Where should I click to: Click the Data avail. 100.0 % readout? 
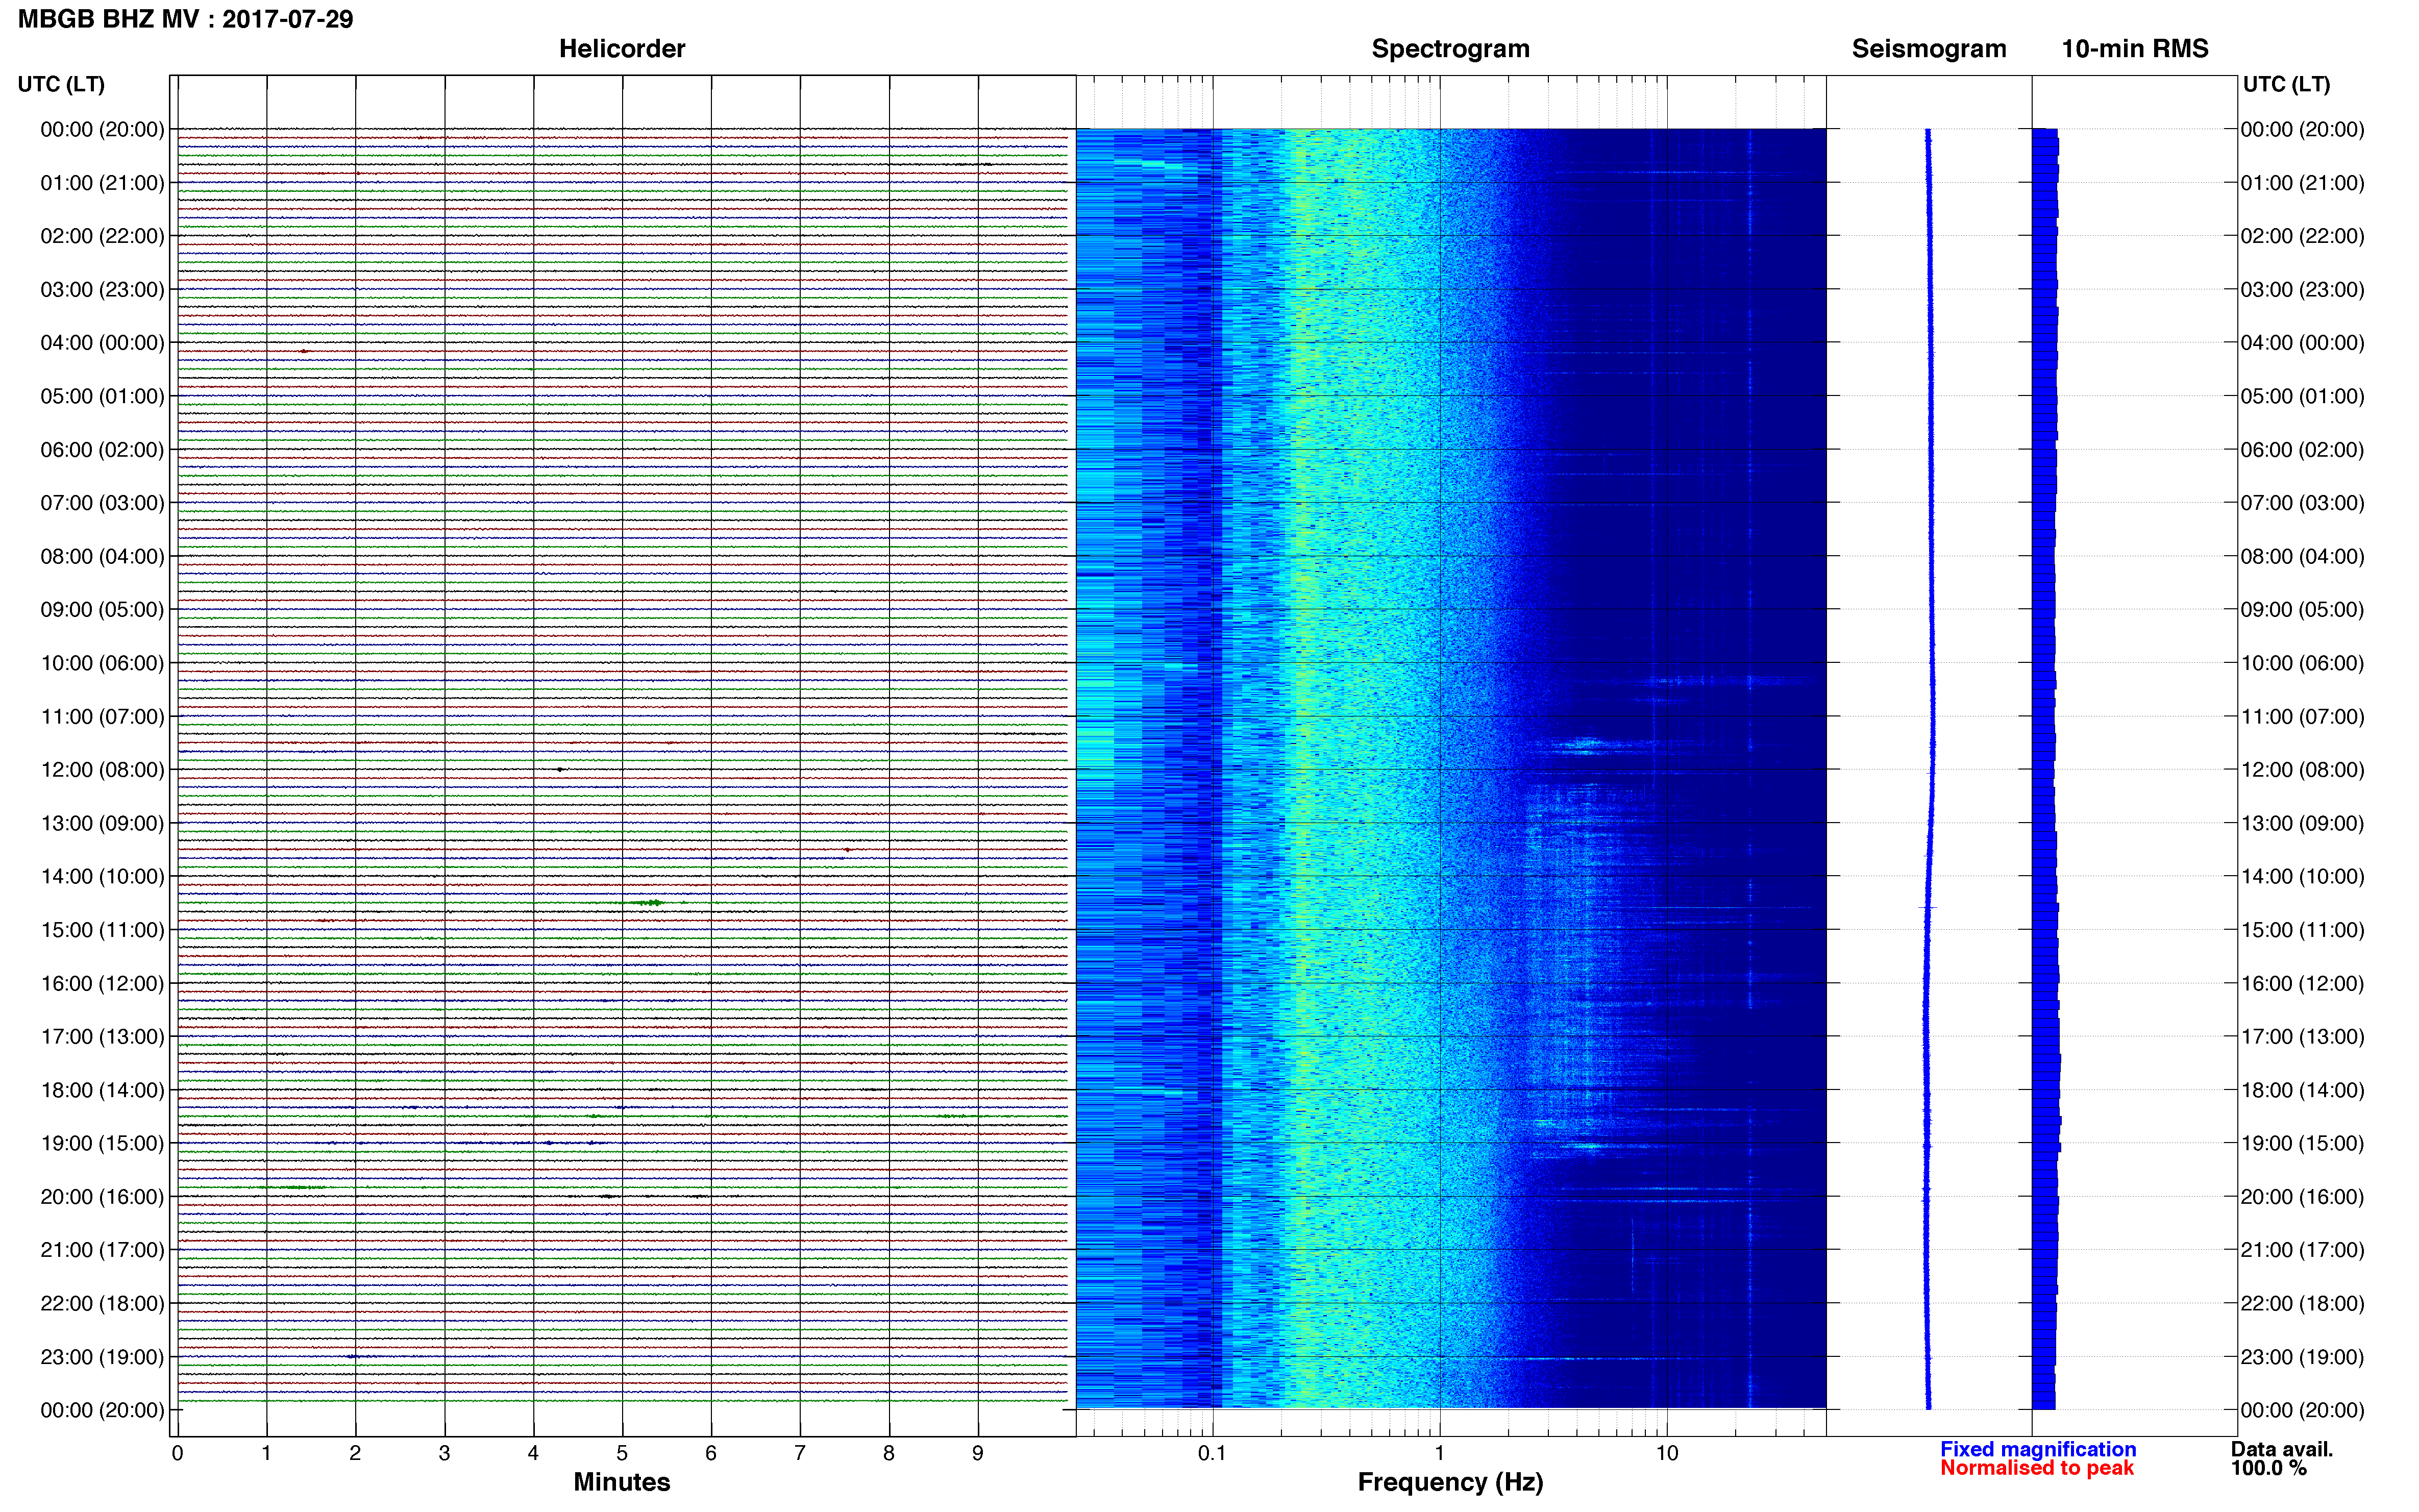click(2281, 1459)
